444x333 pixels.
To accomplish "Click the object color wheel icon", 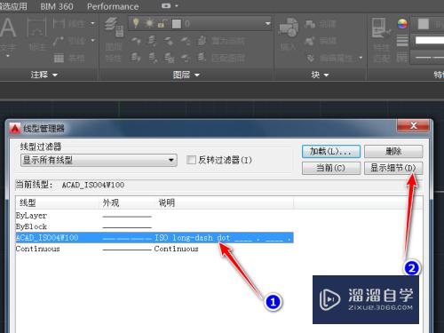I will tap(402, 24).
